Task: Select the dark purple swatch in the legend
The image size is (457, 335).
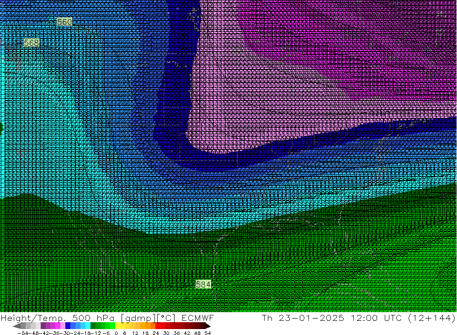Action: 43,326
